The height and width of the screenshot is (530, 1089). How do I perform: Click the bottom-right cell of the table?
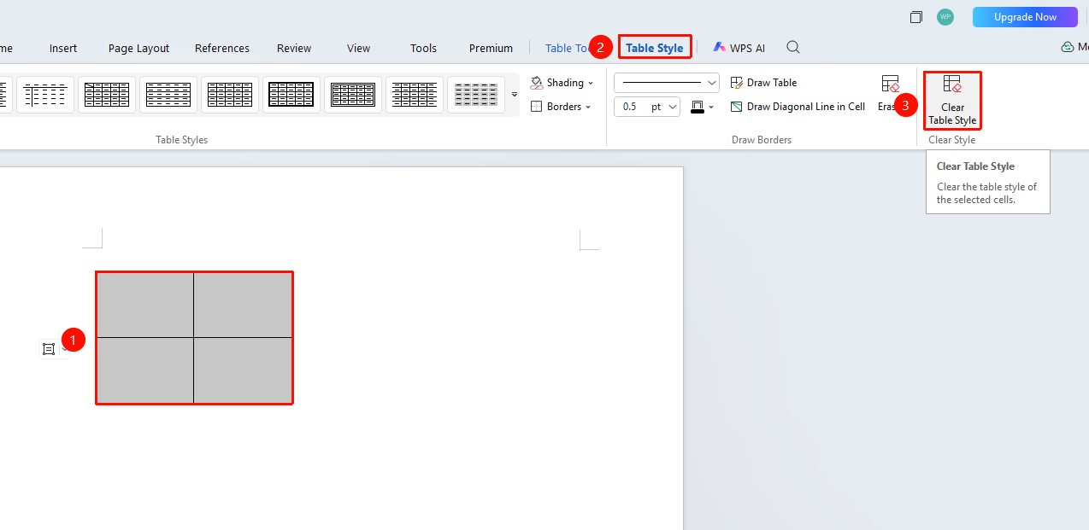click(x=243, y=370)
